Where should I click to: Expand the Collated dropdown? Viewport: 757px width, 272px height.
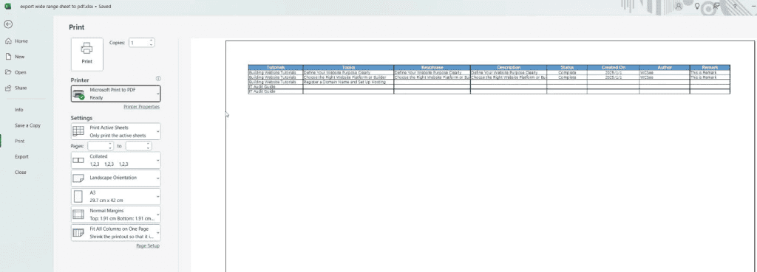116,160
